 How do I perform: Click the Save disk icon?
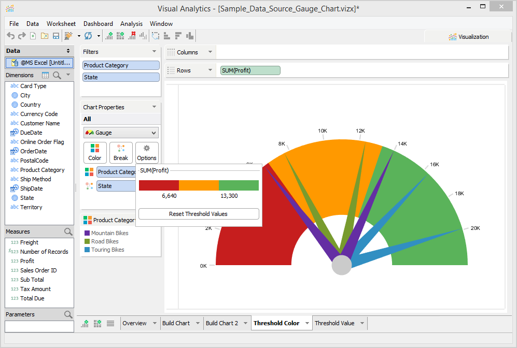(56, 36)
